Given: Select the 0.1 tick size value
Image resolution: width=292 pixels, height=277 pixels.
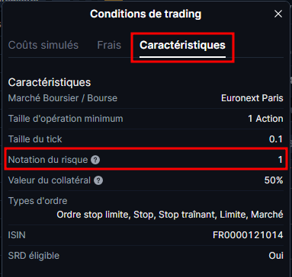Looking at the screenshot, I should (x=276, y=139).
